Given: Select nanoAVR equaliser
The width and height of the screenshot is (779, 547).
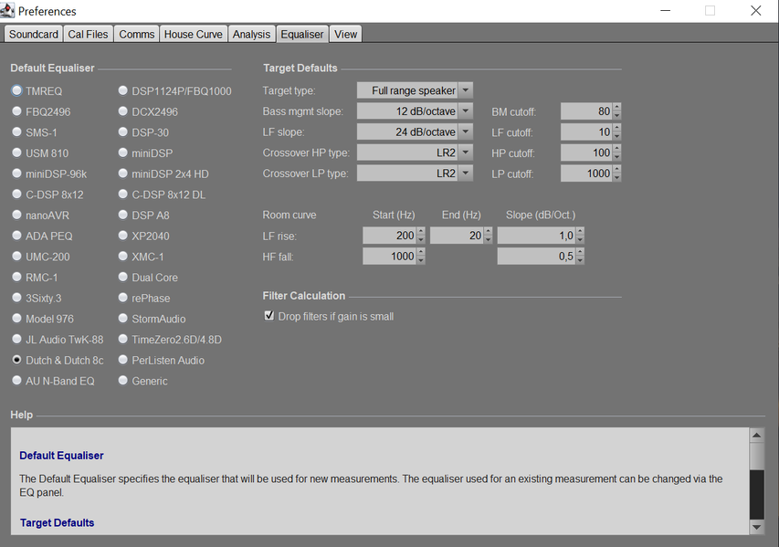Looking at the screenshot, I should [16, 216].
